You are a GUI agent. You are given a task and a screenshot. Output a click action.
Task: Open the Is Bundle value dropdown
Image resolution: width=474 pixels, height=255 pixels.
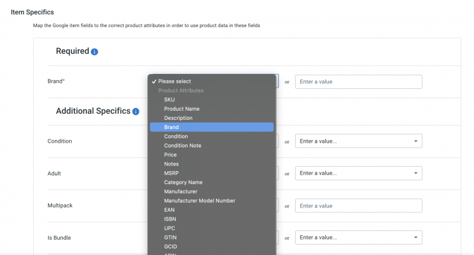(x=359, y=238)
